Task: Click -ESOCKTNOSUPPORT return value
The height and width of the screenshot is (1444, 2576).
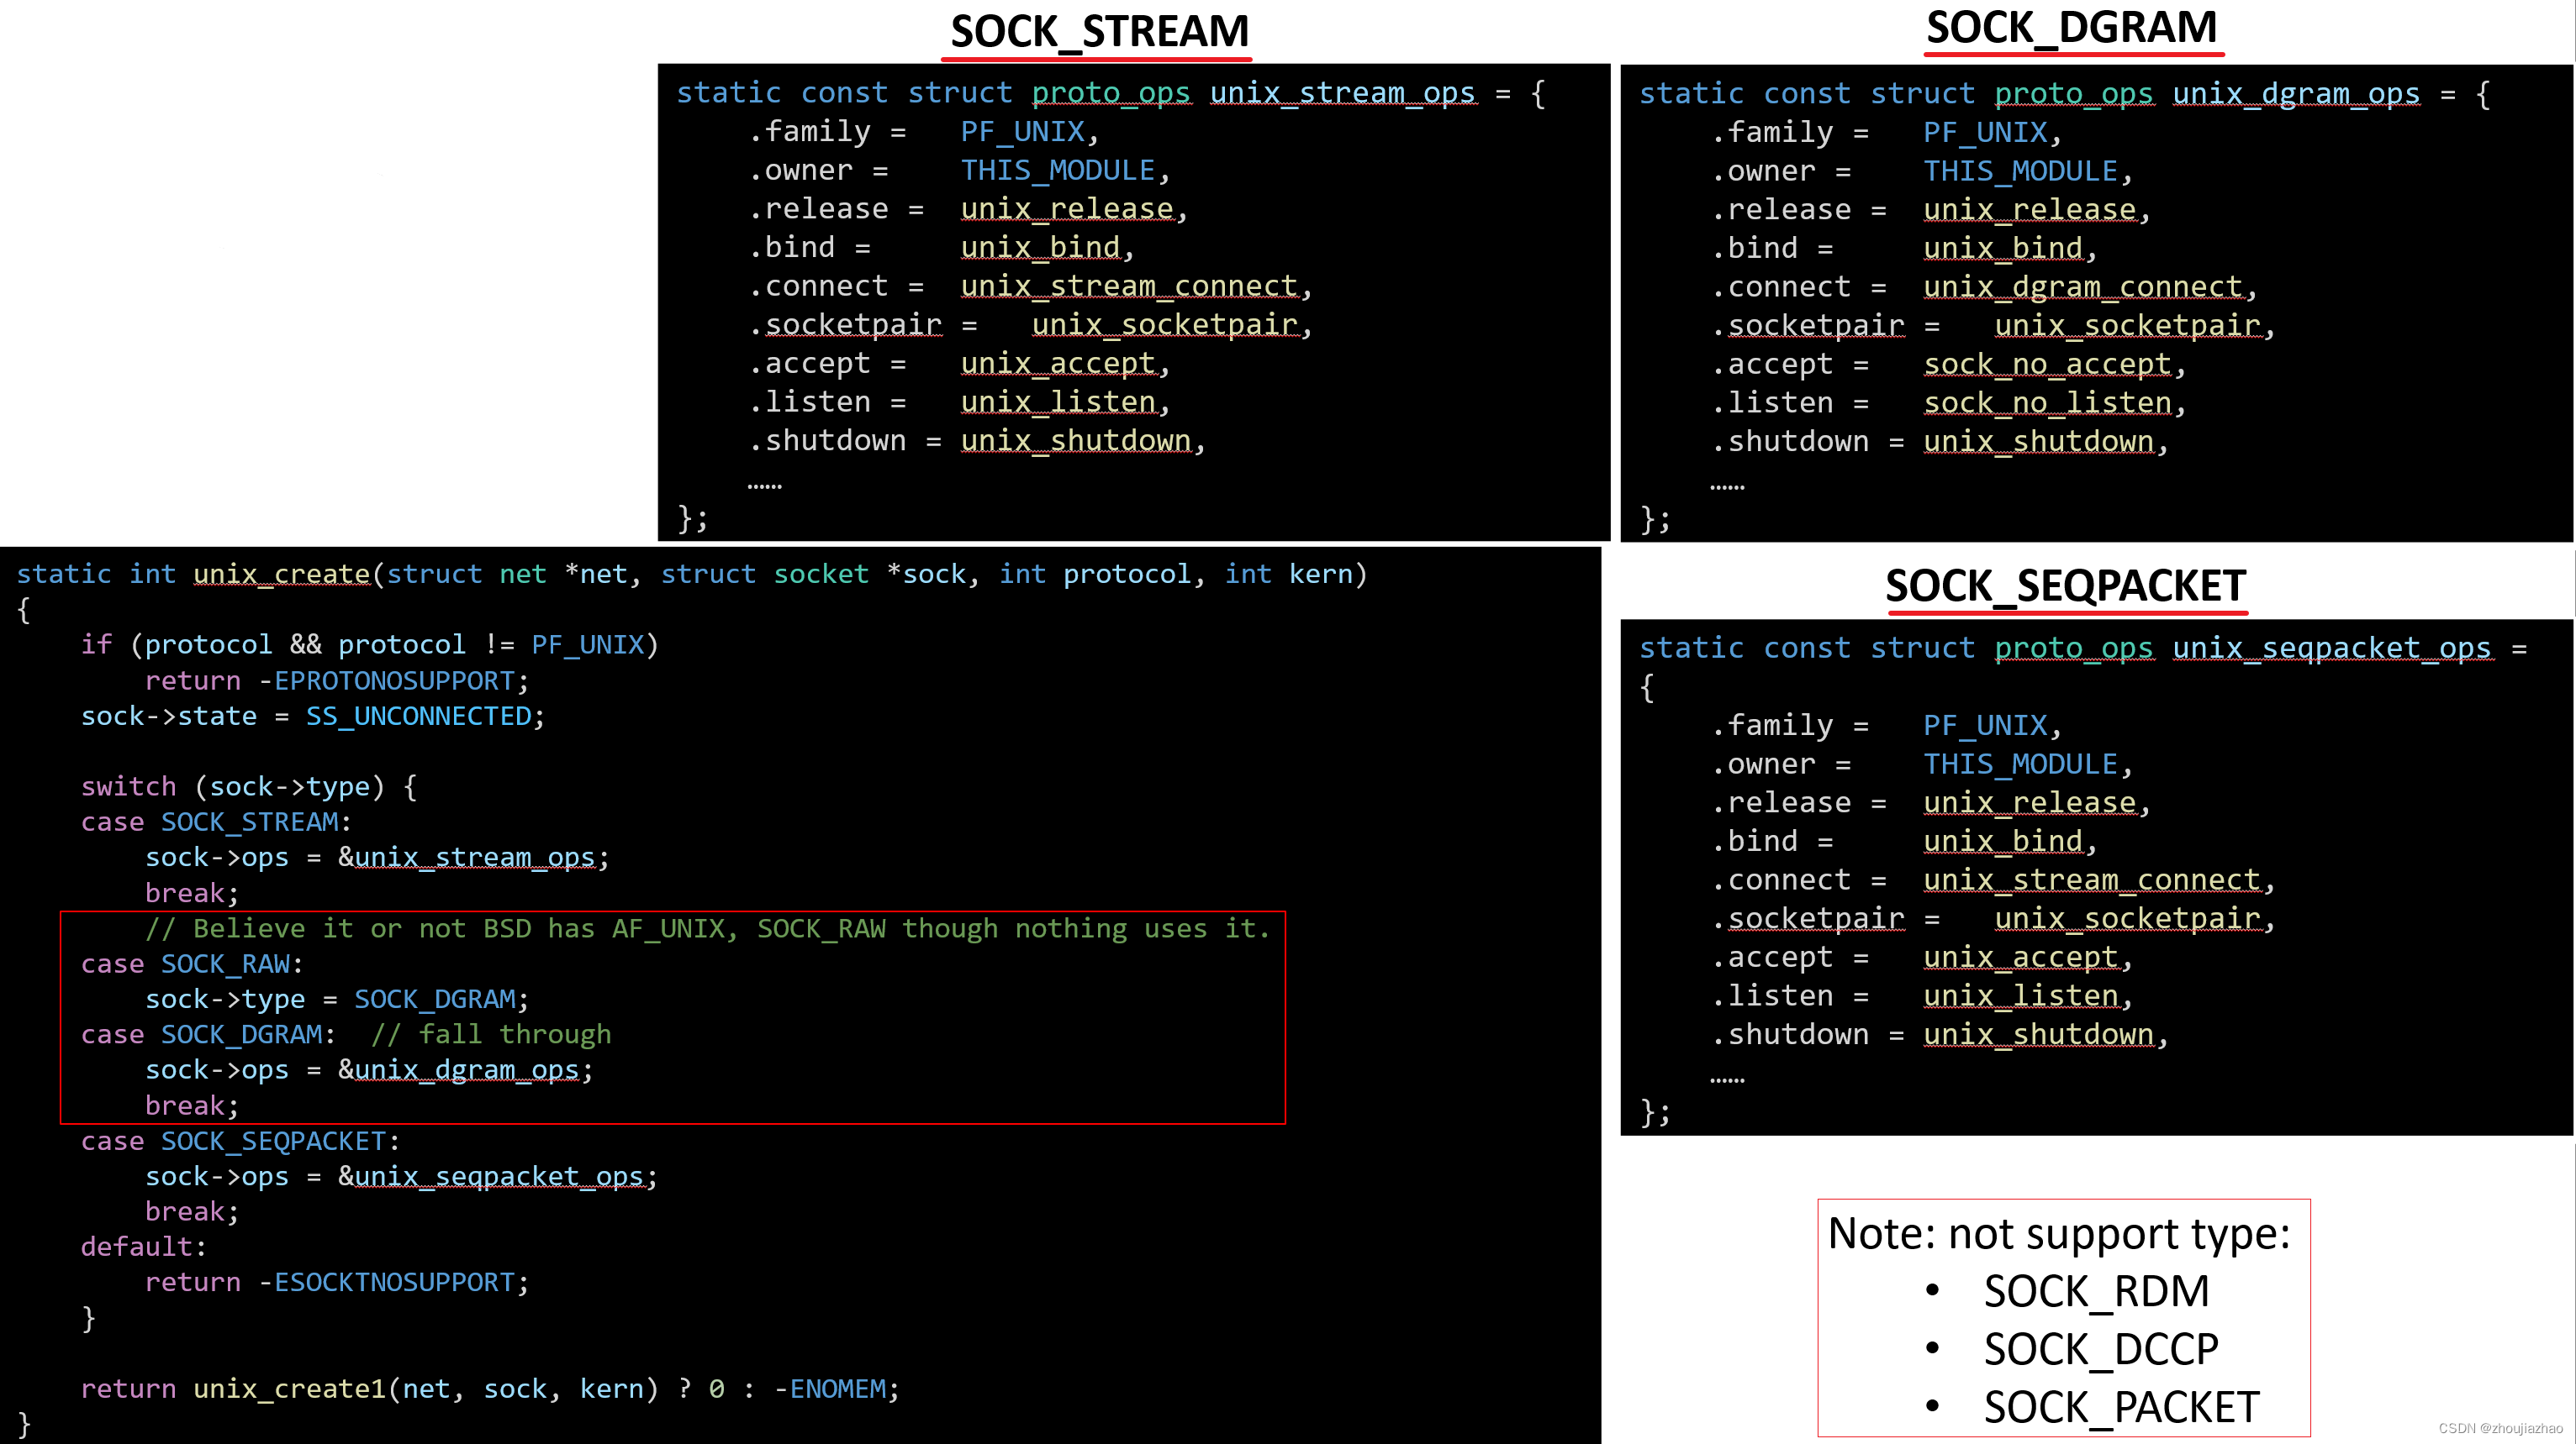Action: point(387,1282)
